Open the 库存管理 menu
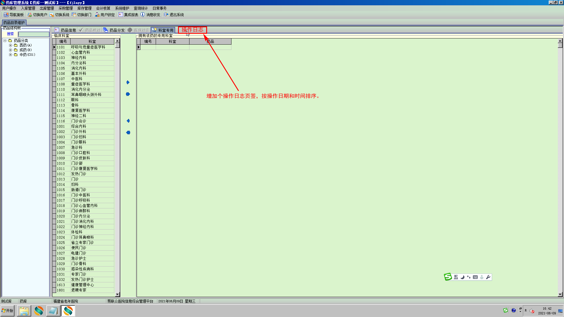 click(x=84, y=8)
